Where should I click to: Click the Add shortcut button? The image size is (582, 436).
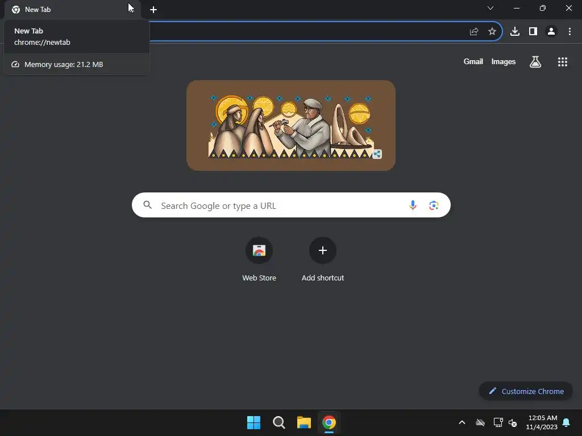pos(323,259)
